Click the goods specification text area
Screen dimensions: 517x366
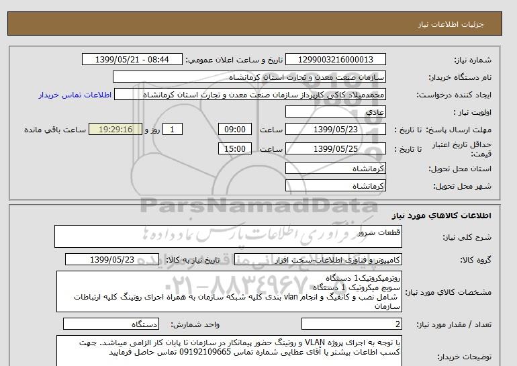229,291
